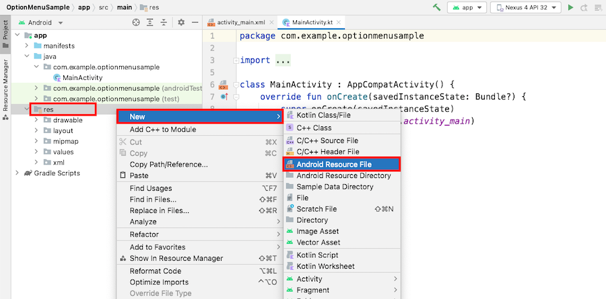Image resolution: width=606 pixels, height=299 pixels.
Task: Open the Analyze submenu
Action: click(200, 222)
